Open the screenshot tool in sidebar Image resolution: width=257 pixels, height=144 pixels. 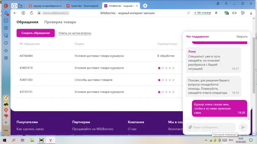6,35
